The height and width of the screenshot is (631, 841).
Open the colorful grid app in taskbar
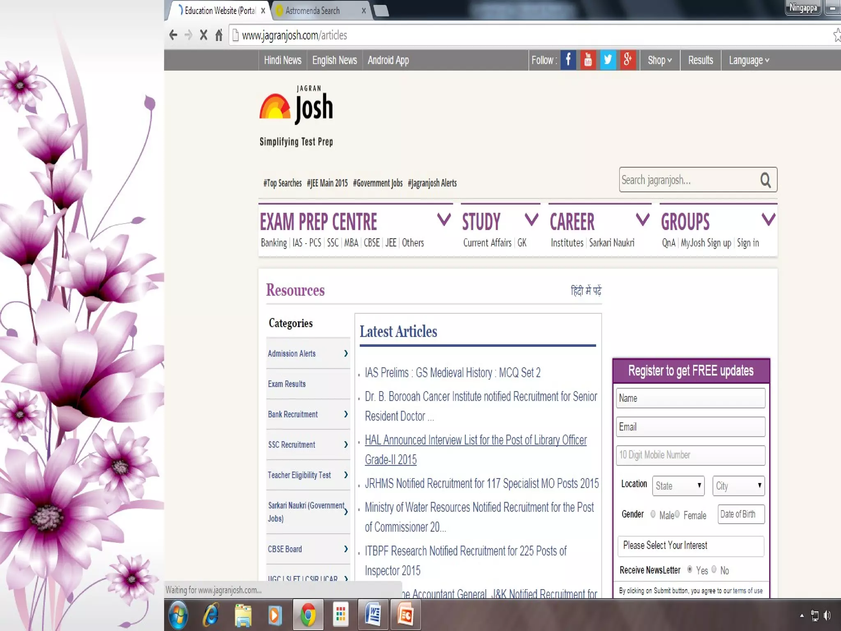[x=340, y=615]
